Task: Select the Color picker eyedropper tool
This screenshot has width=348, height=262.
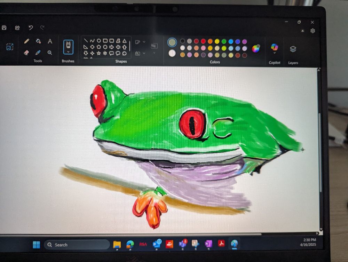Action: point(38,53)
